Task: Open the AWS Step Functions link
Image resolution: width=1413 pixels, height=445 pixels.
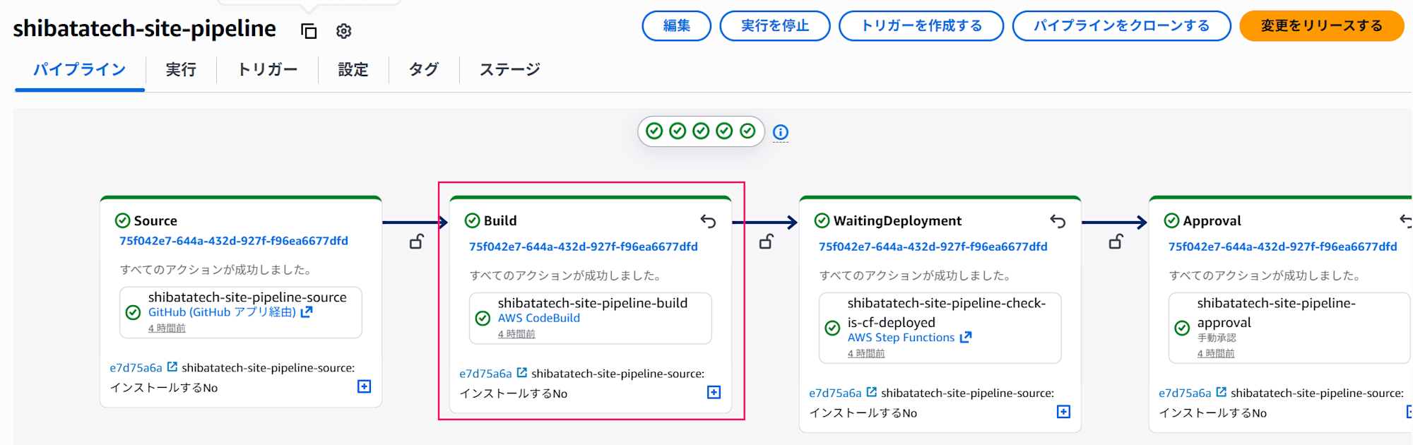Action: click(x=901, y=338)
